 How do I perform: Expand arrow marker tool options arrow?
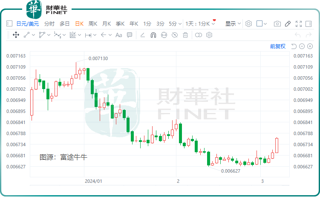tap(110, 35)
